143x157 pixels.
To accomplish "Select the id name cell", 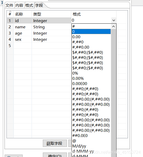I will [23, 21].
